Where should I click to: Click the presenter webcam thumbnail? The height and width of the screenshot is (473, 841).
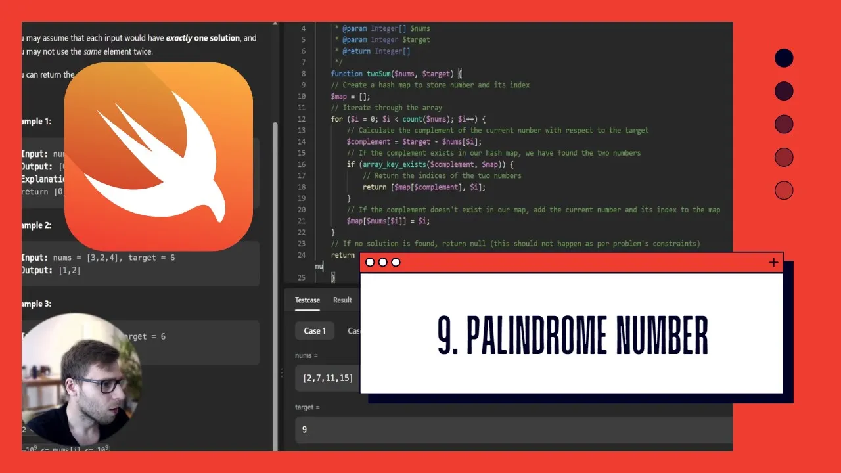point(81,379)
